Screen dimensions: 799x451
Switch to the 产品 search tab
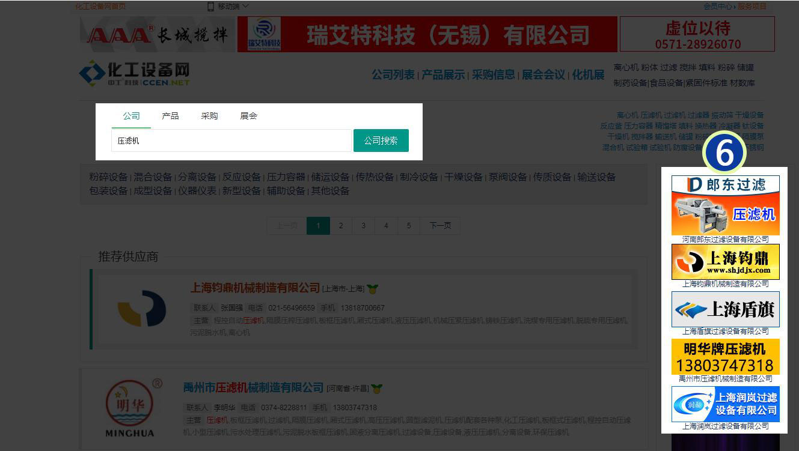[x=170, y=116]
